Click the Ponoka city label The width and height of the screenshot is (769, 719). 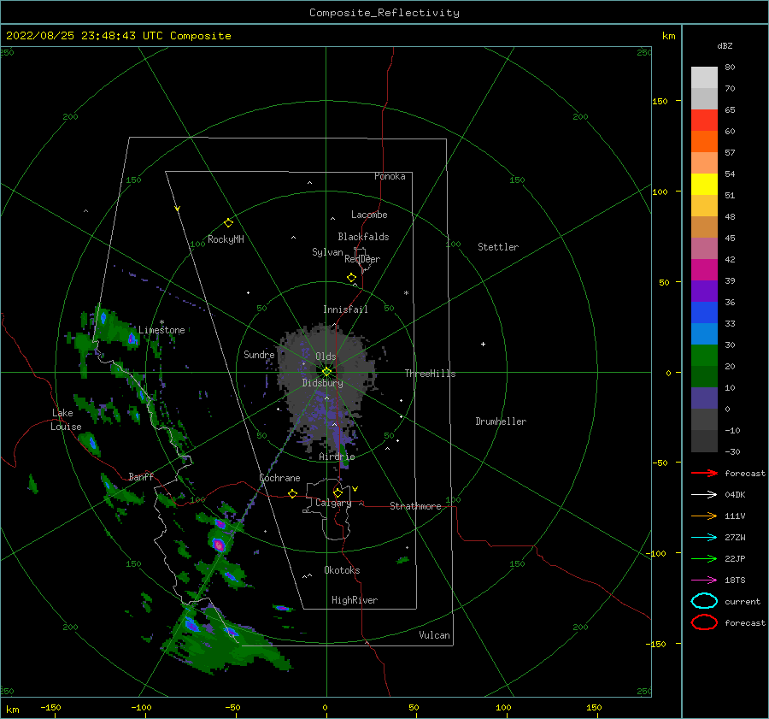pyautogui.click(x=390, y=176)
